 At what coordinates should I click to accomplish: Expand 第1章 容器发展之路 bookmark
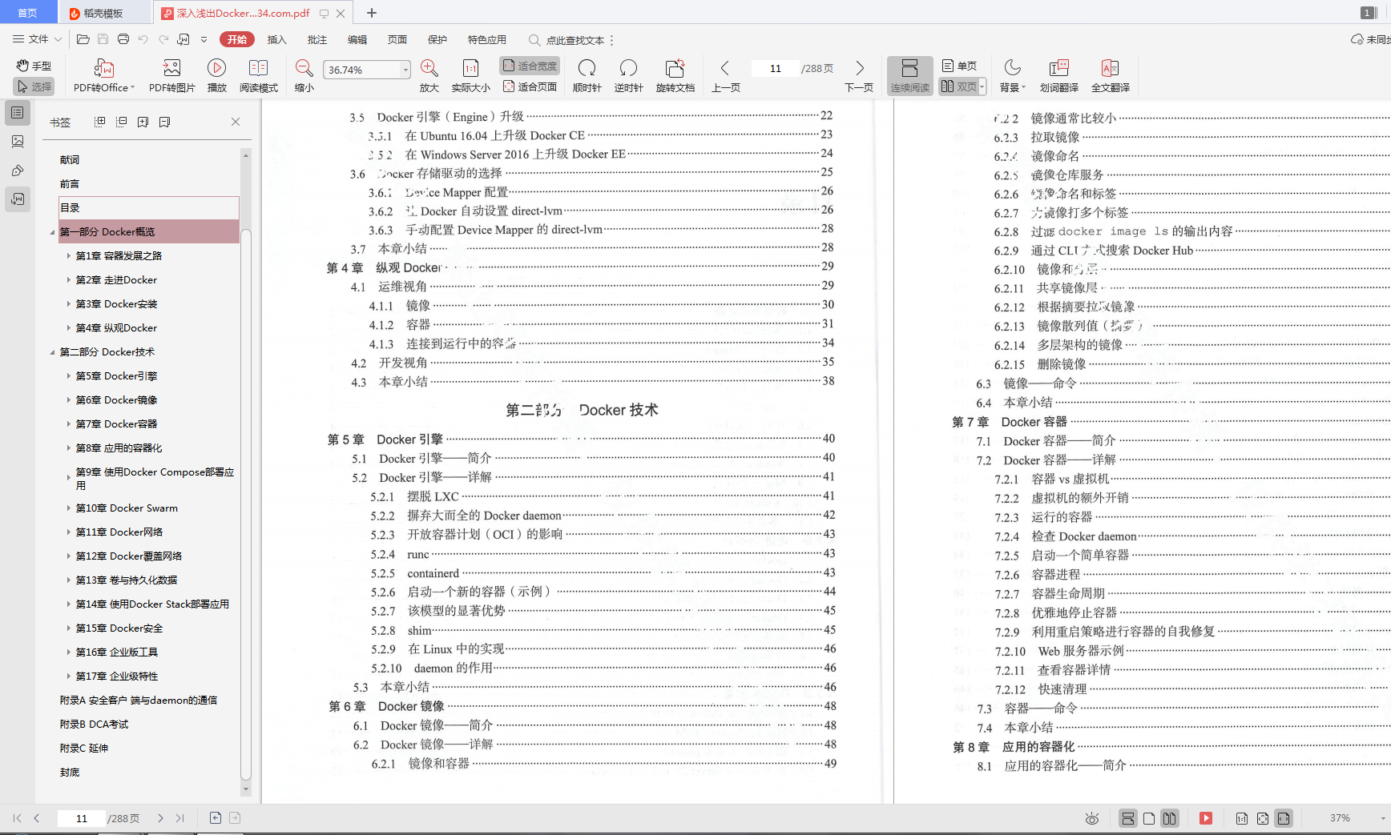68,256
